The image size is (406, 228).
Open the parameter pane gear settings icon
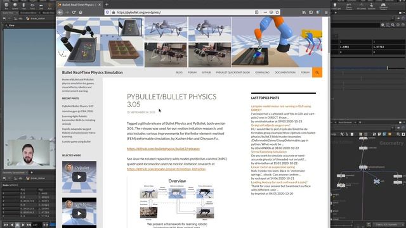point(383,25)
